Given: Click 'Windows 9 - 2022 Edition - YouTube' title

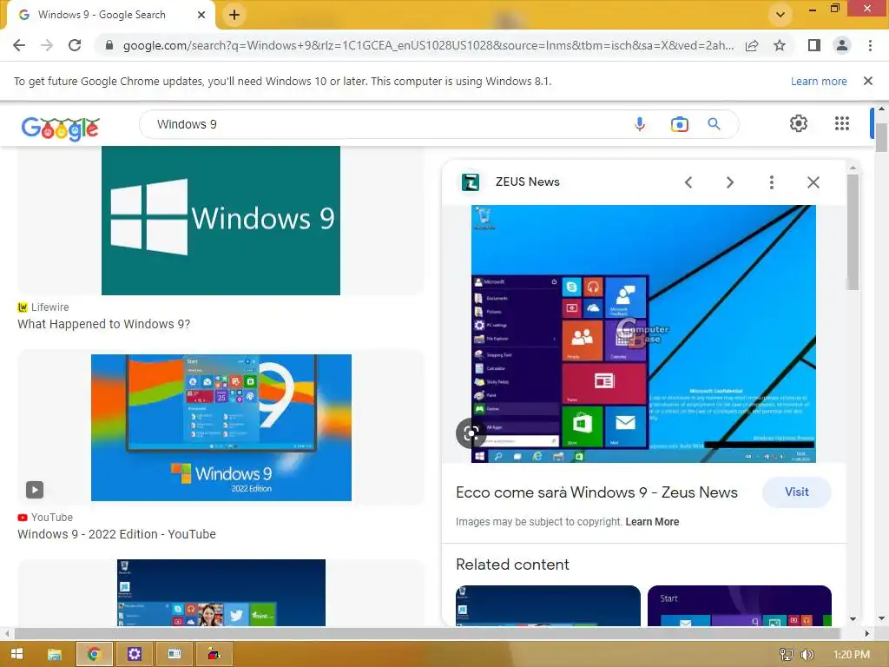Looking at the screenshot, I should point(117,534).
